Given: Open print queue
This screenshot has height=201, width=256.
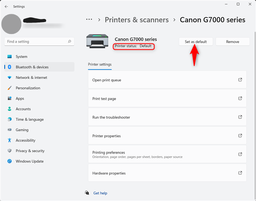Looking at the screenshot, I should (x=167, y=80).
